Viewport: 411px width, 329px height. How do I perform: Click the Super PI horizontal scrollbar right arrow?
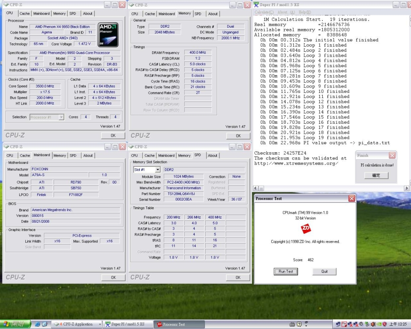[x=407, y=188]
